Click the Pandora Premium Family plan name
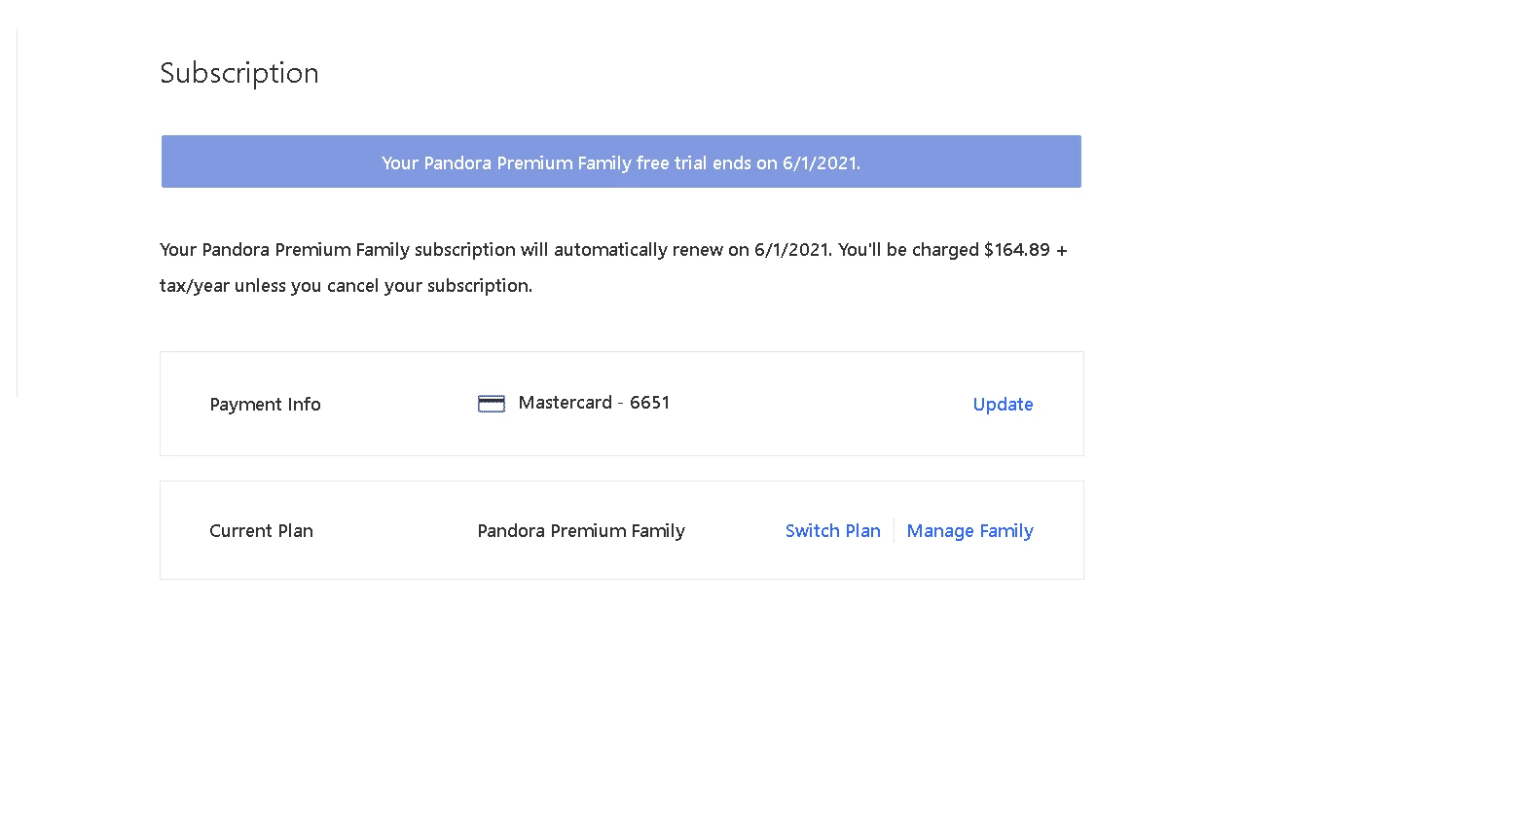The height and width of the screenshot is (822, 1535). tap(581, 531)
